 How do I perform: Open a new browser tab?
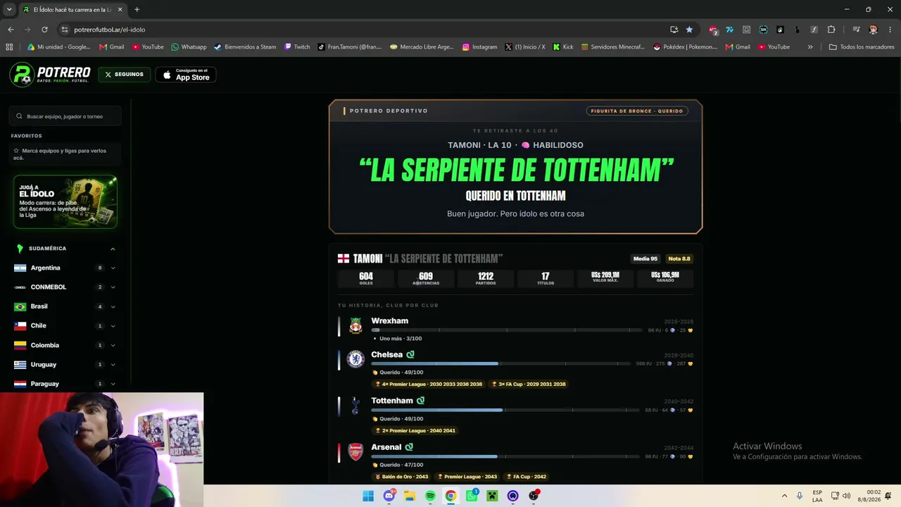137,10
